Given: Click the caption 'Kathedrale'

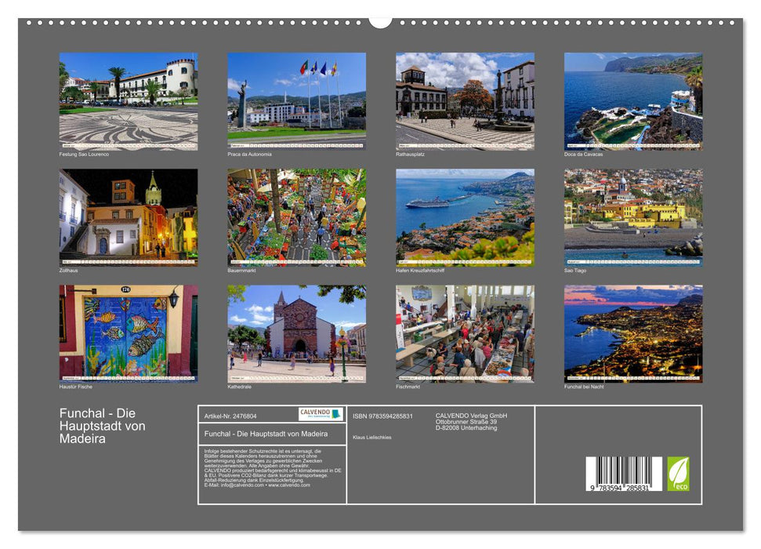Looking at the screenshot, I should click(239, 387).
